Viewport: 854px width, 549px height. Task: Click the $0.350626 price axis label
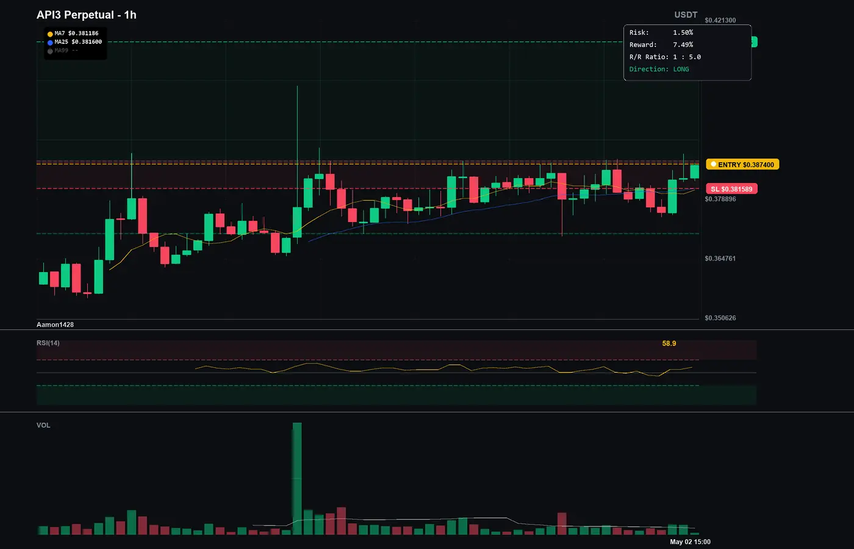[720, 318]
